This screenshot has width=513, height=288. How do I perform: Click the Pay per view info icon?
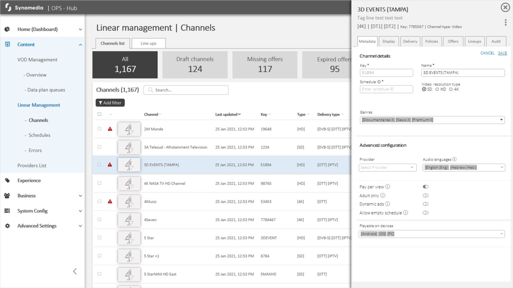point(388,187)
